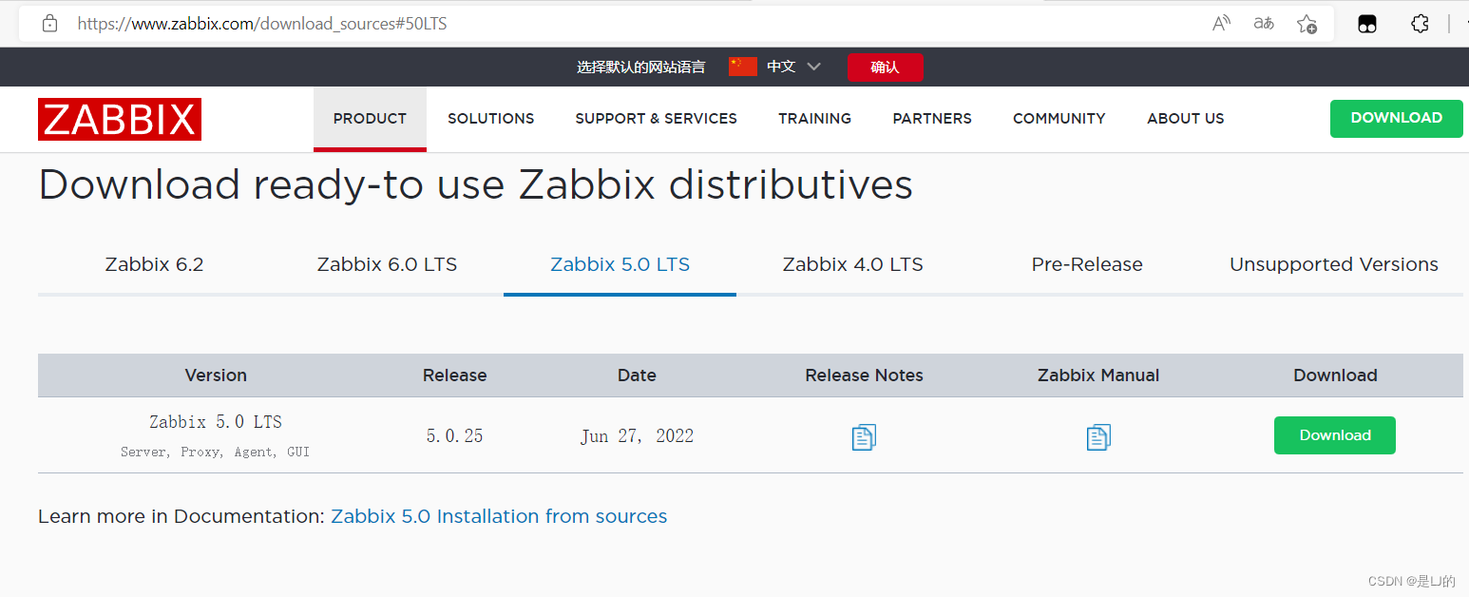
Task: Open the Release Notes document icon
Action: (x=863, y=436)
